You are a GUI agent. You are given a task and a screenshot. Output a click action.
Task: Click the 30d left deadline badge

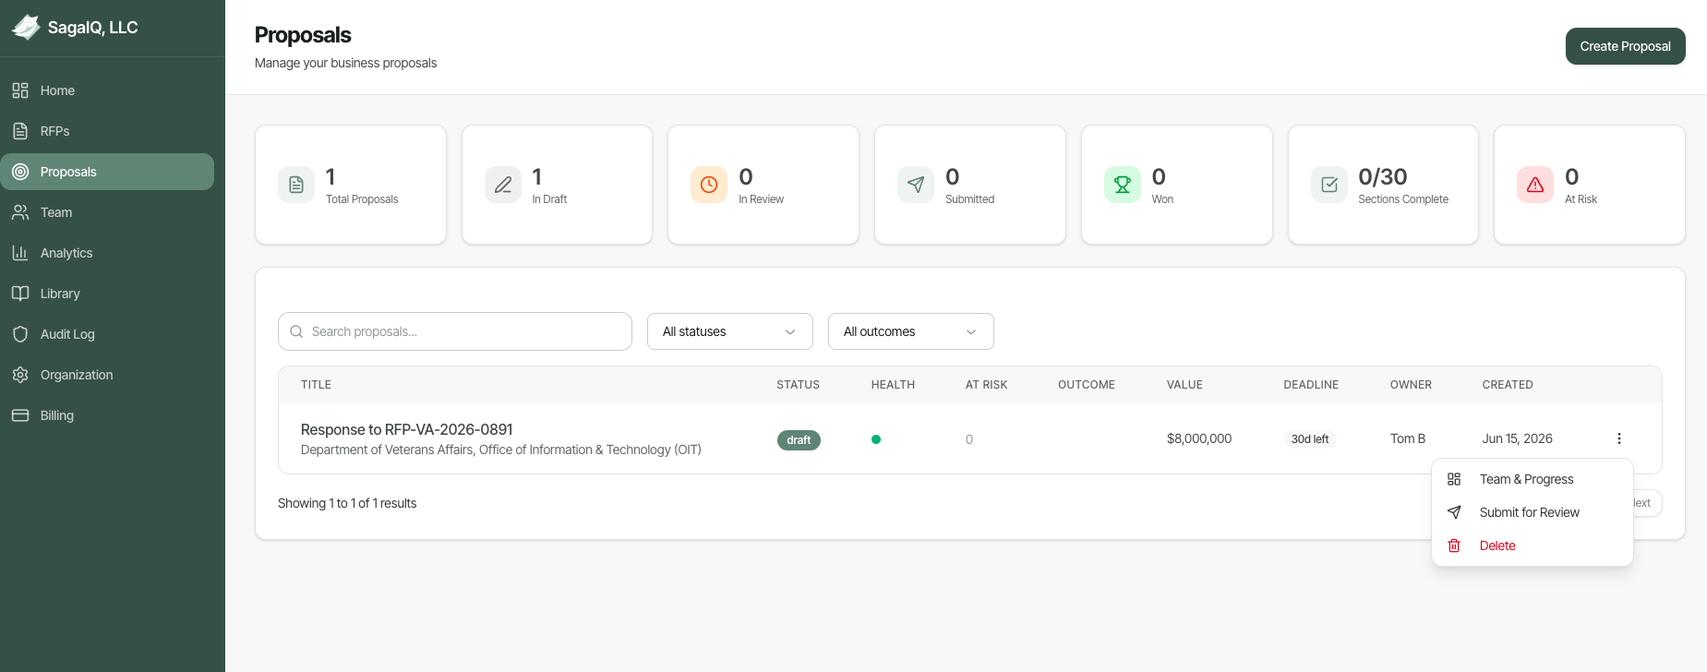click(1309, 439)
